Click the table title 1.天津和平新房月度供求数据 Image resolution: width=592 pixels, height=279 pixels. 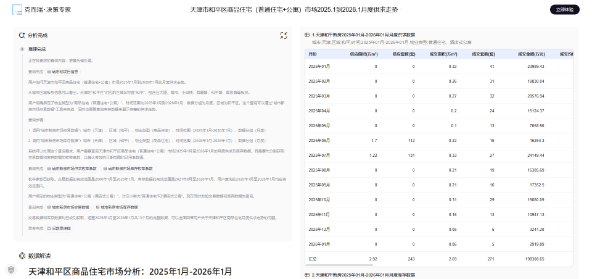364,35
